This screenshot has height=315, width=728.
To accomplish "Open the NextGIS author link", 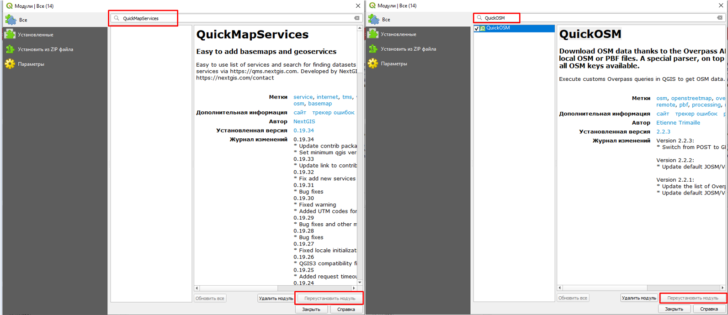I will 304,121.
